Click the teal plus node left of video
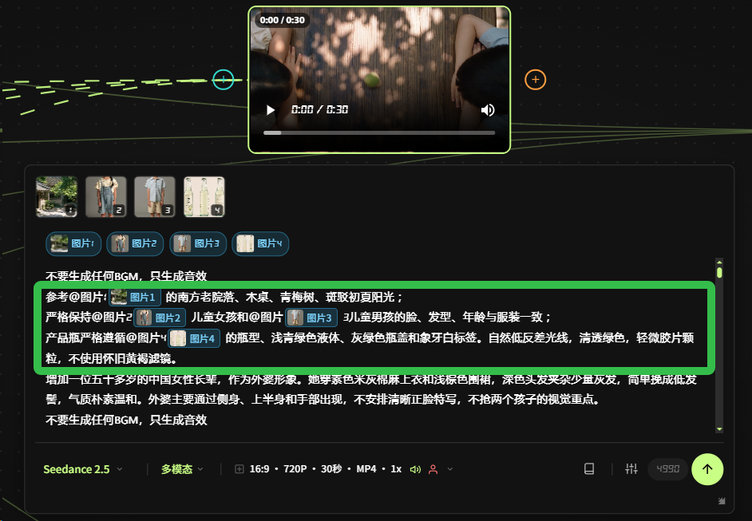Viewport: 752px width, 521px height. pos(223,80)
